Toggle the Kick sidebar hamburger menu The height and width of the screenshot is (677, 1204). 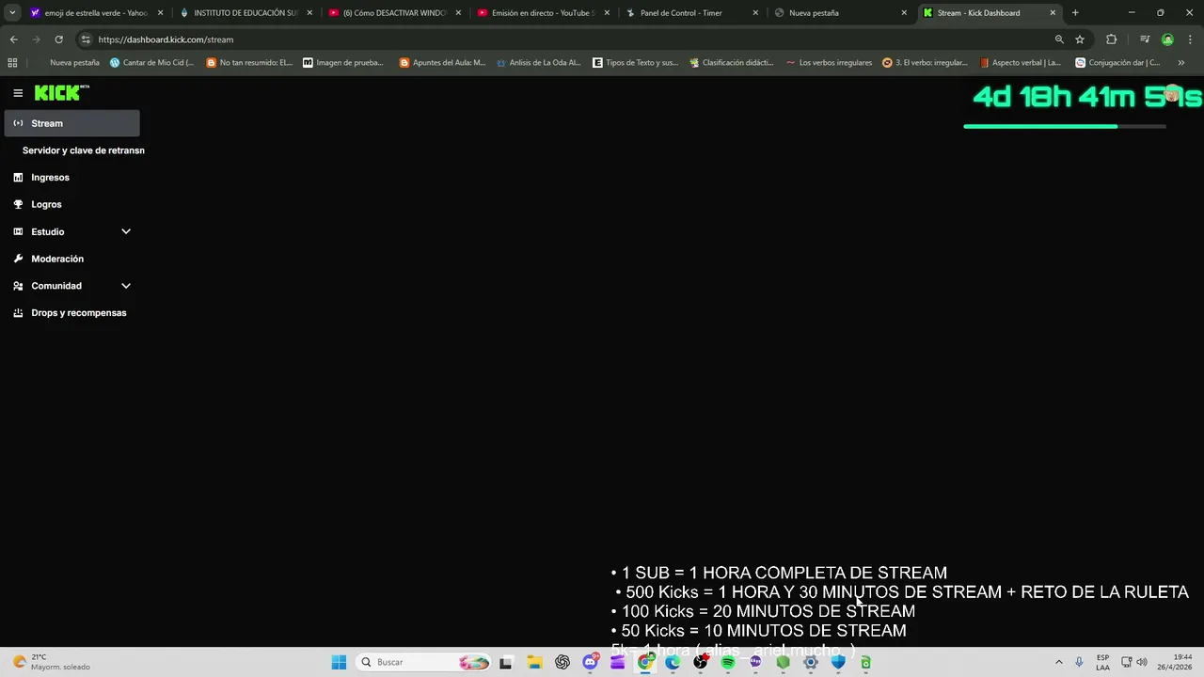[x=18, y=93]
